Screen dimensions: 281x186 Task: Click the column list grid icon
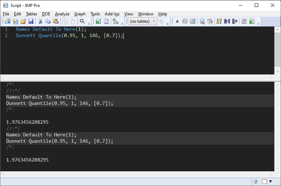[x=185, y=21]
